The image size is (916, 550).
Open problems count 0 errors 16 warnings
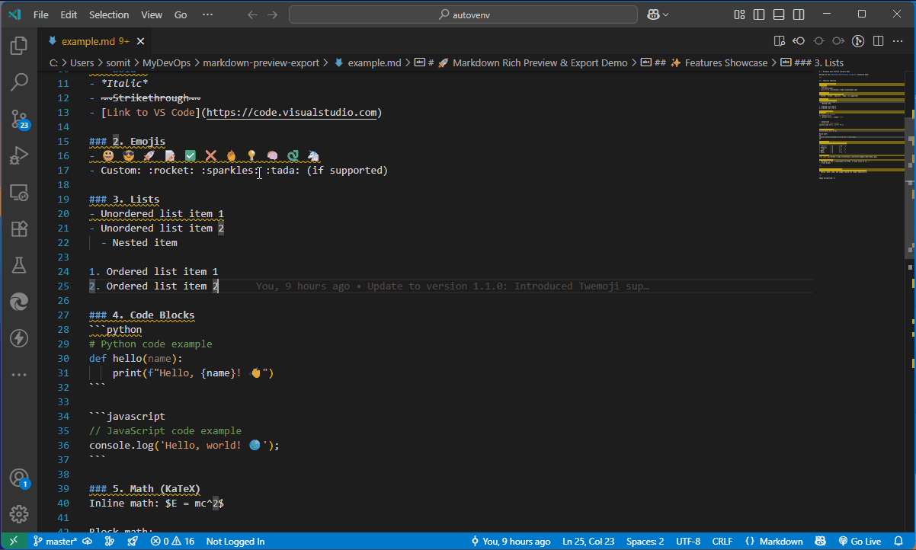click(172, 542)
